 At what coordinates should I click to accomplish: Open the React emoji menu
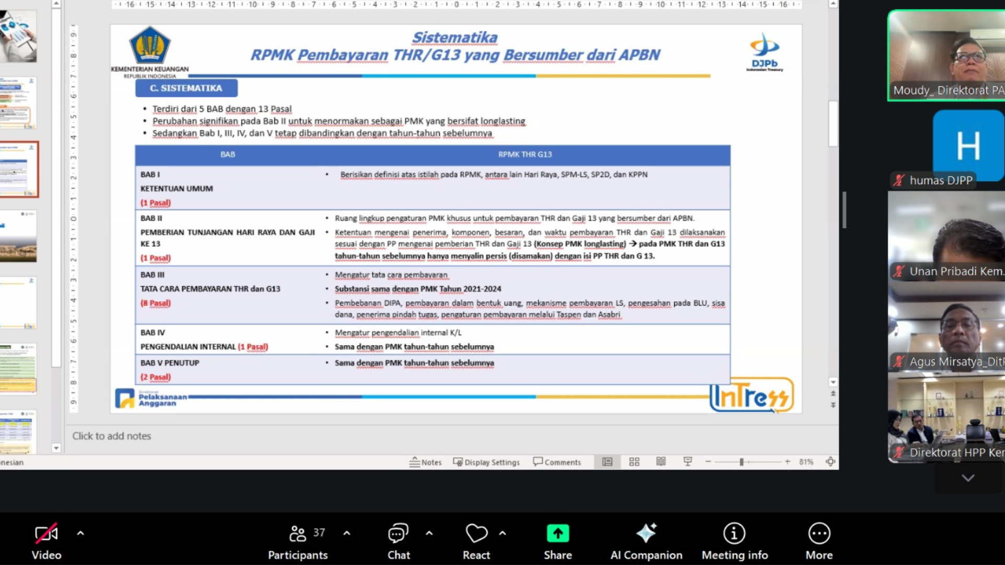(476, 534)
